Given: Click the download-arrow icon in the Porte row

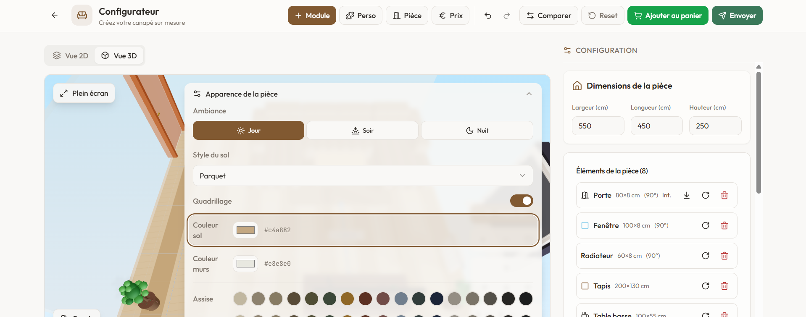Looking at the screenshot, I should click(x=687, y=195).
